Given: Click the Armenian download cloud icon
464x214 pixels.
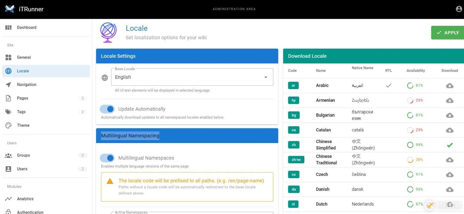Looking at the screenshot, I should coord(450,101).
